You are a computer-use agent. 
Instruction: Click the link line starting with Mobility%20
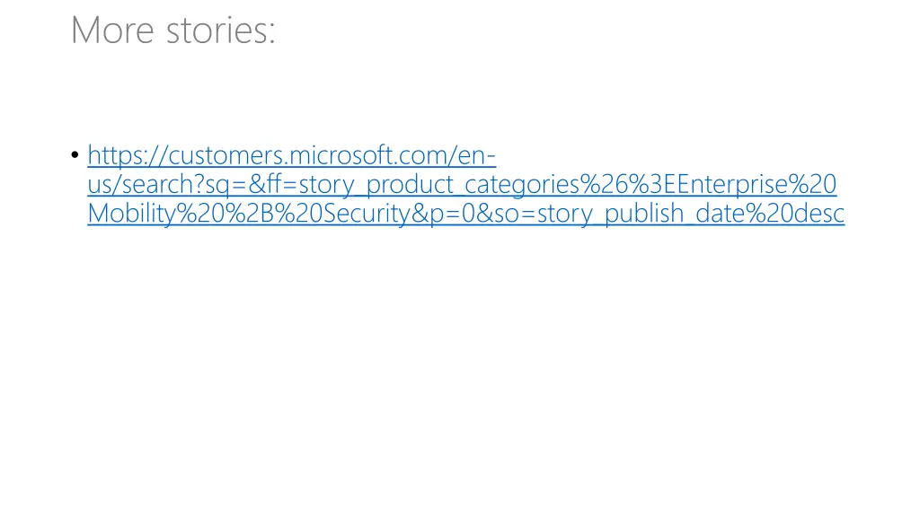[466, 214]
